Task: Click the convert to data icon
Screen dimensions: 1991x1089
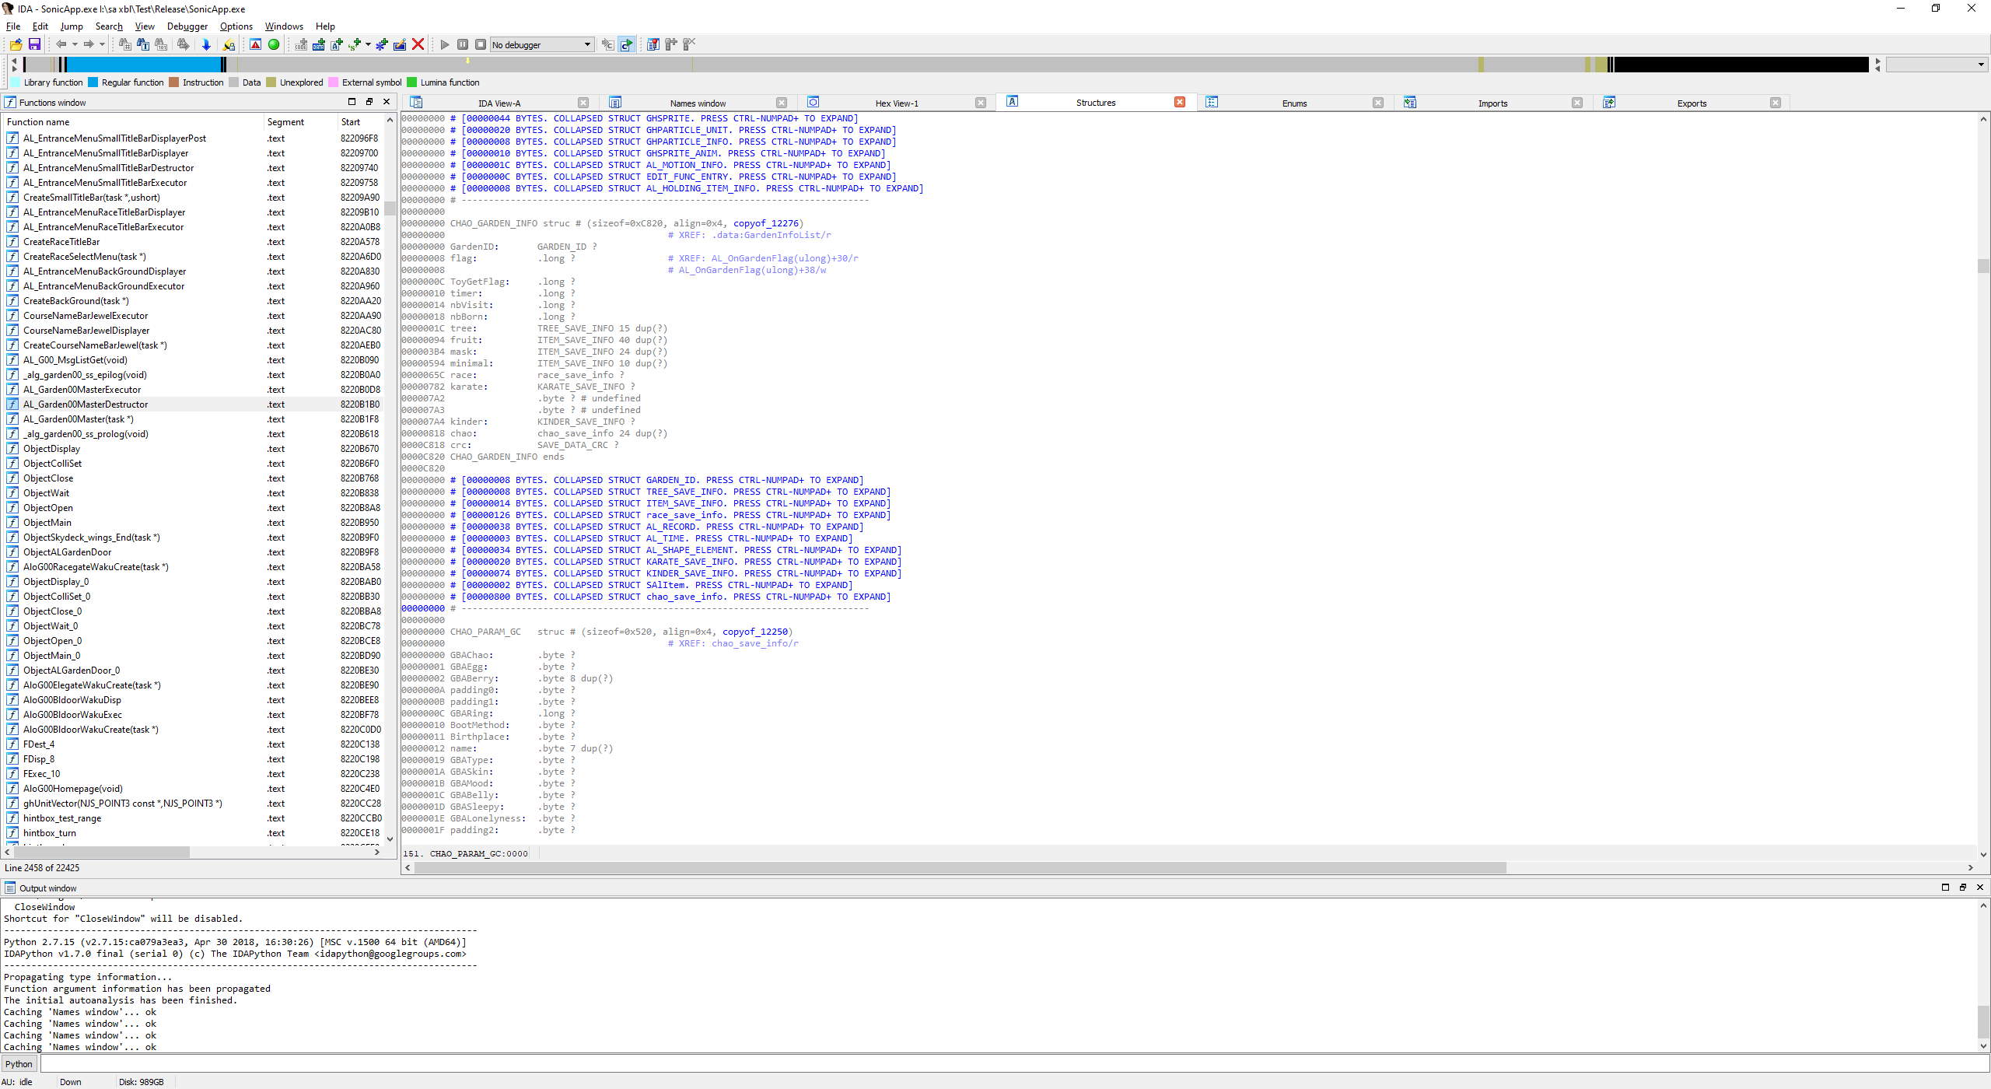Action: coord(319,44)
